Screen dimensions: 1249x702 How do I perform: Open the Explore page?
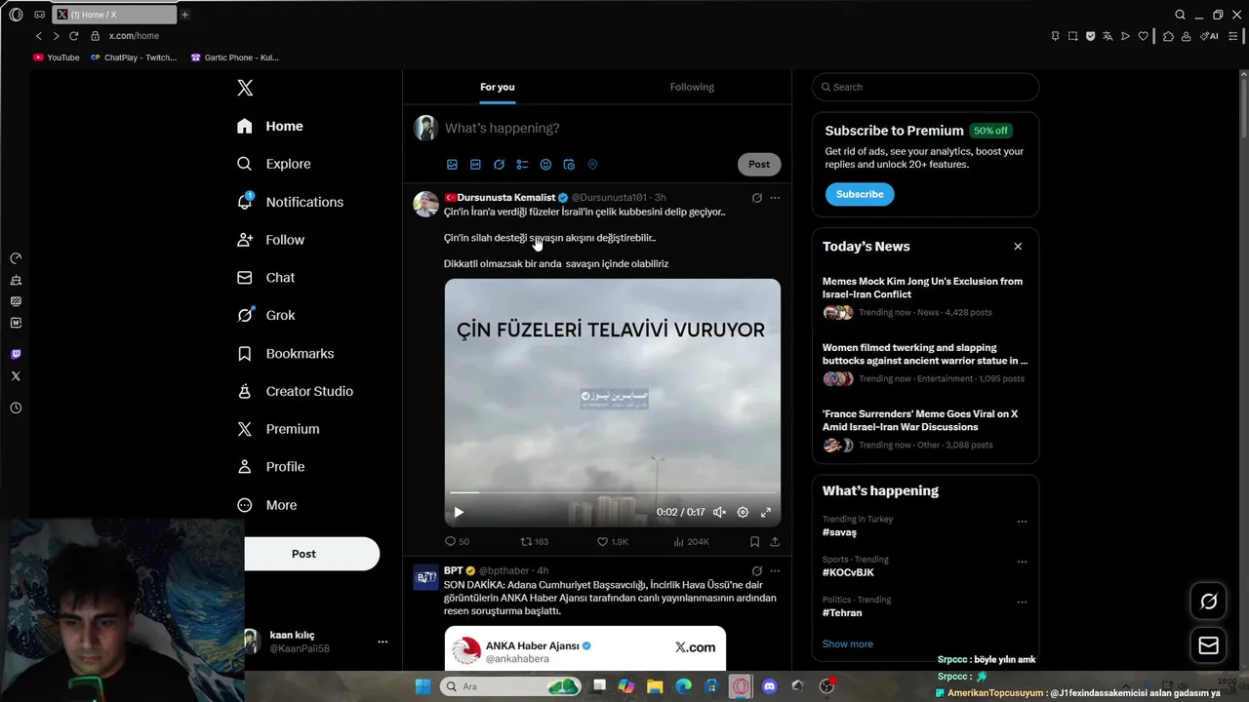(274, 164)
